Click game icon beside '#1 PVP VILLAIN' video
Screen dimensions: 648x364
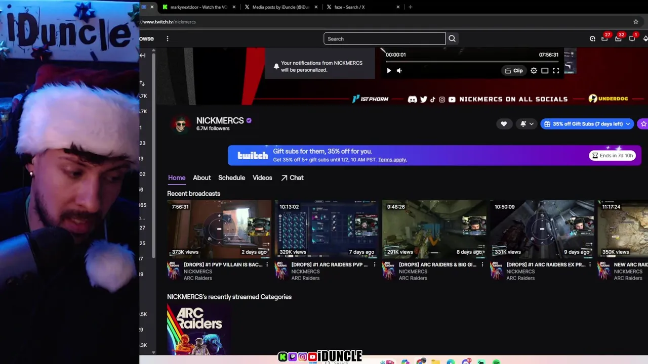174,271
